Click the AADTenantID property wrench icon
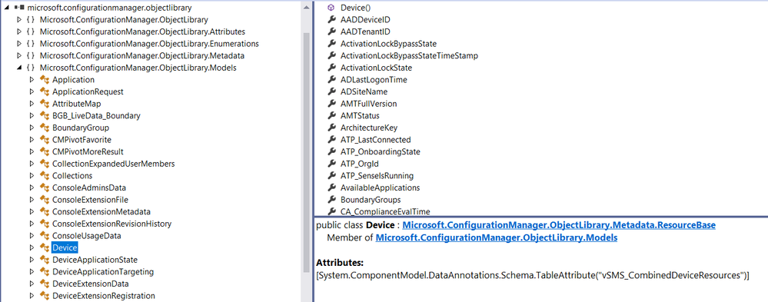The width and height of the screenshot is (768, 302). click(x=331, y=32)
